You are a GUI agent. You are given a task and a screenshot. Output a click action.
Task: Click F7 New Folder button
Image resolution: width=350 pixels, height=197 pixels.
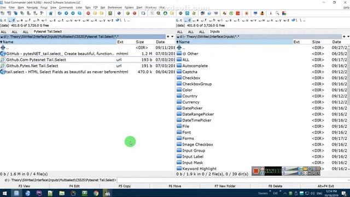tap(225, 186)
